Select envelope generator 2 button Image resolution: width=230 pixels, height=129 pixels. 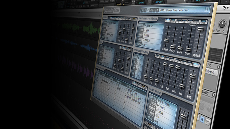click(x=167, y=58)
